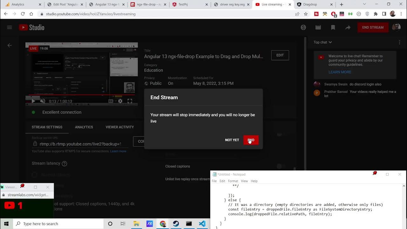This screenshot has height=229, width=407.
Task: Open the Format menu in Notepad
Action: pyautogui.click(x=233, y=181)
